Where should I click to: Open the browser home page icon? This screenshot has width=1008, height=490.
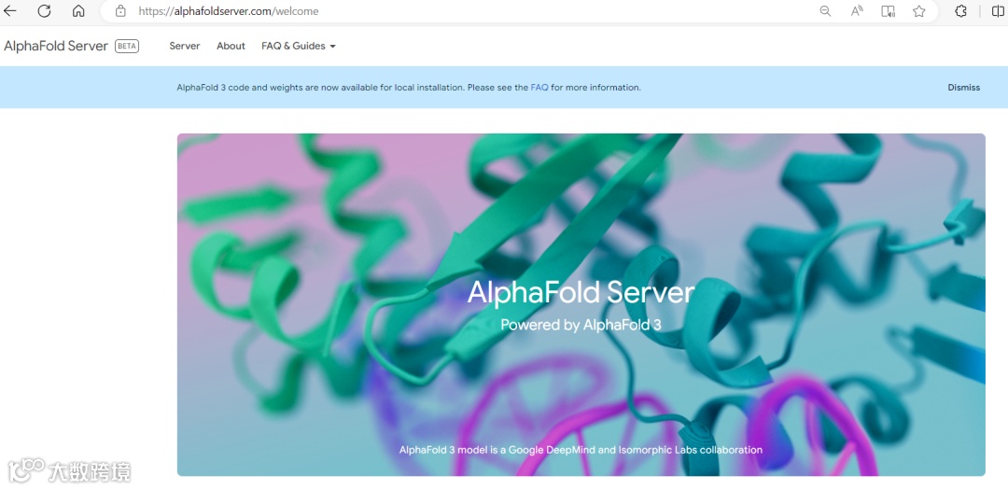coord(78,11)
